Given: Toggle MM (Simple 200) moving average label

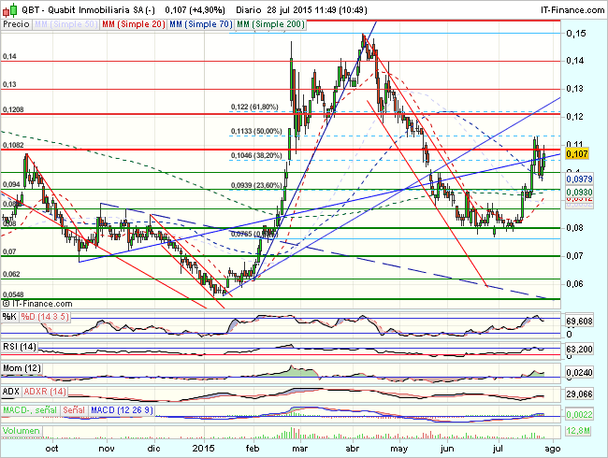Looking at the screenshot, I should [x=270, y=24].
